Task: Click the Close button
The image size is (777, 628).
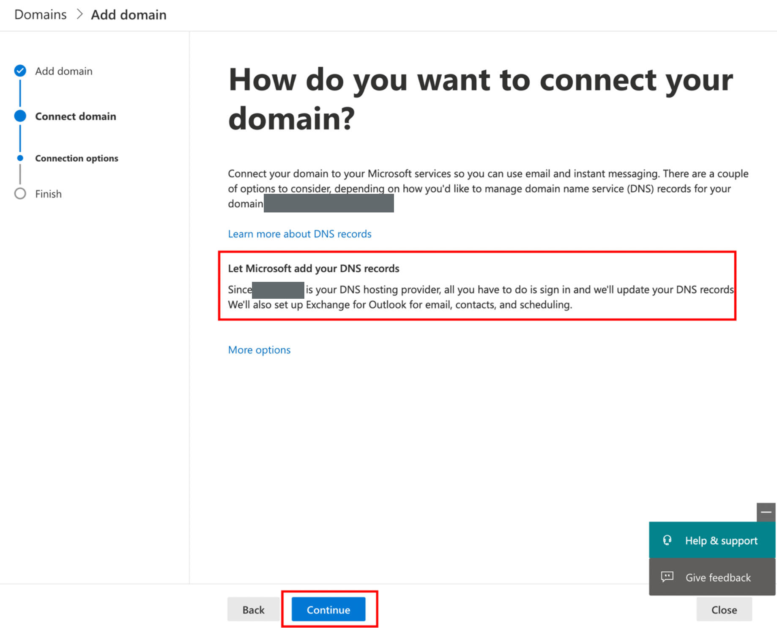Action: point(724,609)
